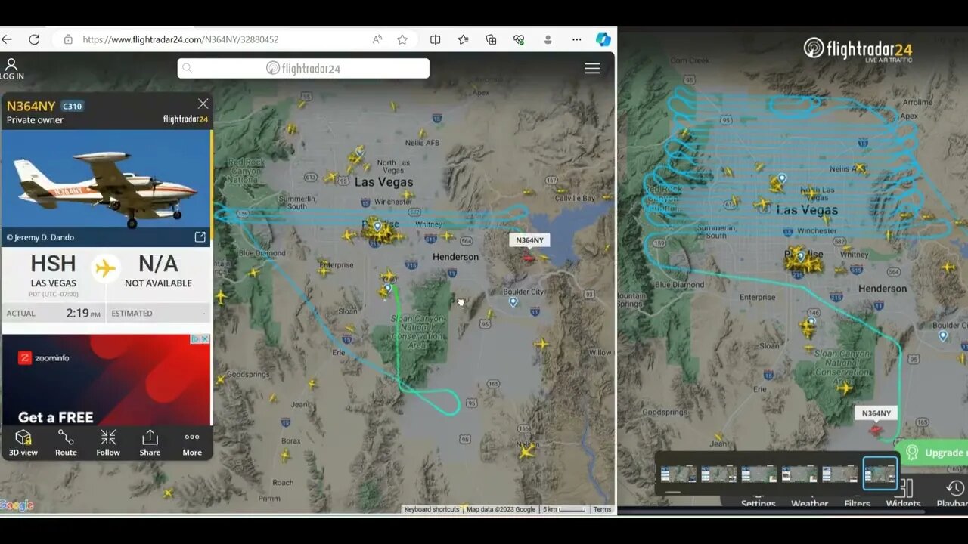The height and width of the screenshot is (544, 968).
Task: Add this page to favorites via the star icon
Action: (402, 39)
